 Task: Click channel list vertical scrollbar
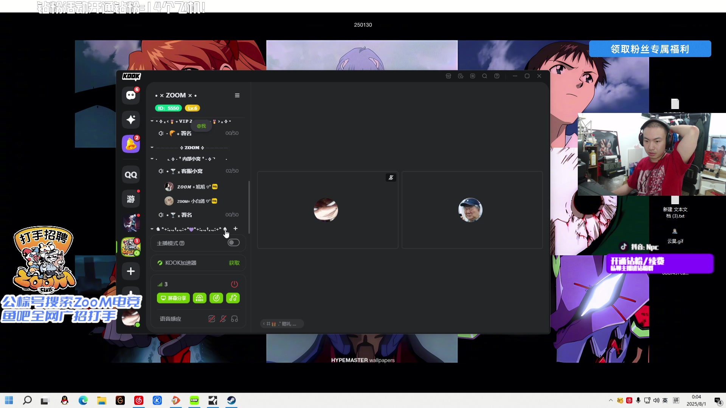tap(249, 207)
